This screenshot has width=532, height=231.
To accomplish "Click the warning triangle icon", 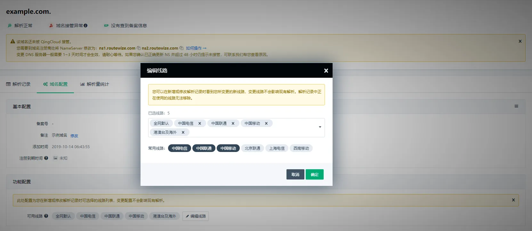I will tap(13, 41).
